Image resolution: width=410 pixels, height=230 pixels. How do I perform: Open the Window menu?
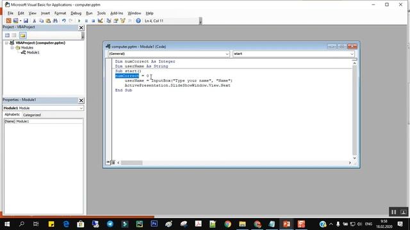click(134, 13)
